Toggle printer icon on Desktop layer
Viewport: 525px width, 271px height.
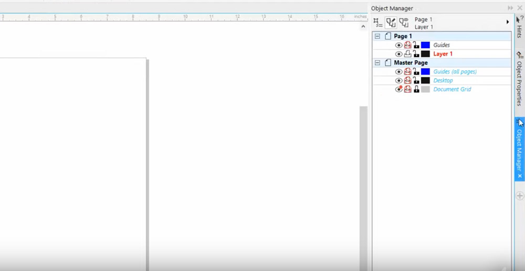[407, 81]
